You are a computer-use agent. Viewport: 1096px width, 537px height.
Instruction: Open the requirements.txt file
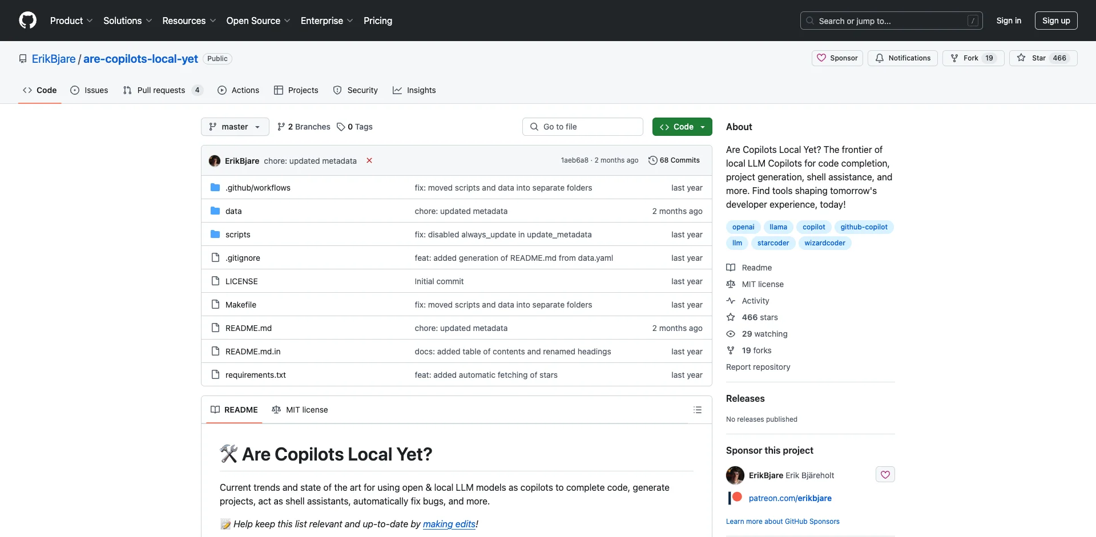point(256,375)
